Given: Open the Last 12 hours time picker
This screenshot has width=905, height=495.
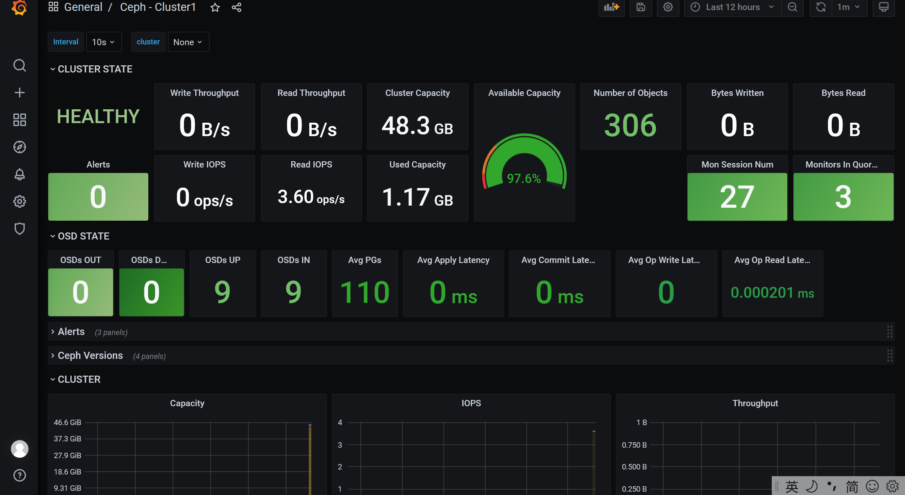Looking at the screenshot, I should (x=733, y=7).
